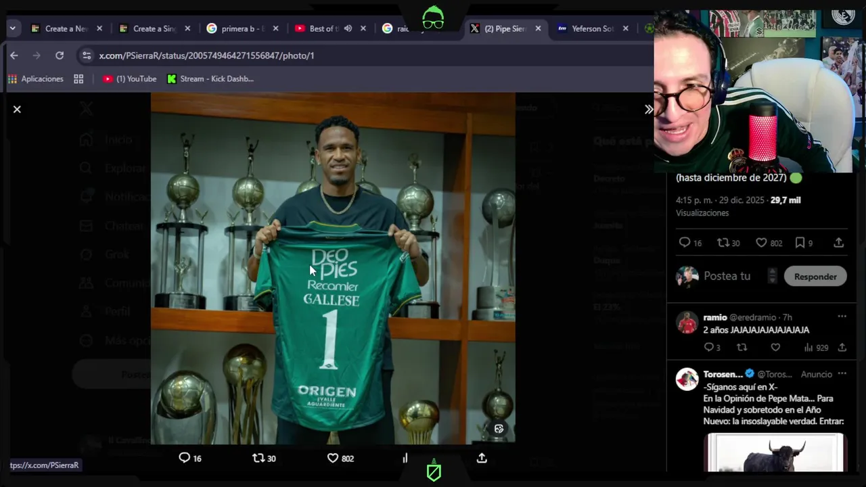
Task: Click the grid icon in bookmarks bar
Action: 78,79
